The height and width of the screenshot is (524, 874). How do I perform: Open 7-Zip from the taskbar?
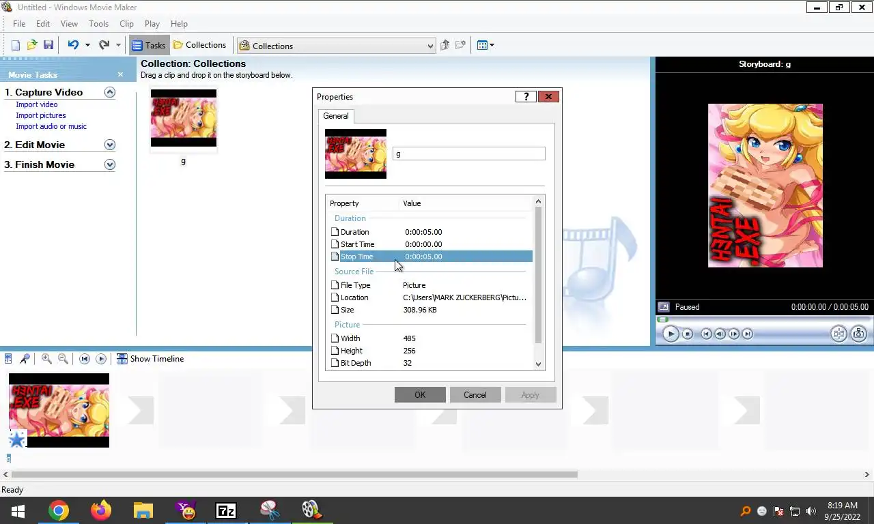(x=226, y=510)
